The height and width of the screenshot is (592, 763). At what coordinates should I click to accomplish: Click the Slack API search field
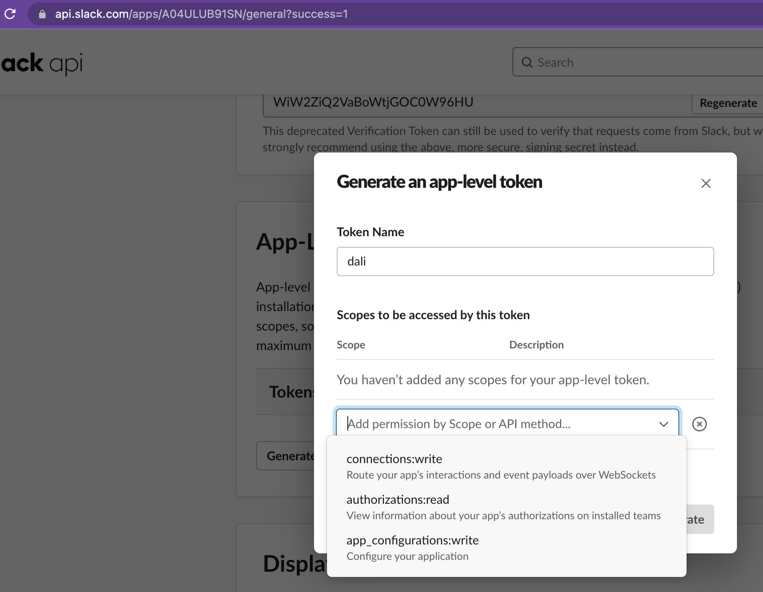[x=637, y=62]
